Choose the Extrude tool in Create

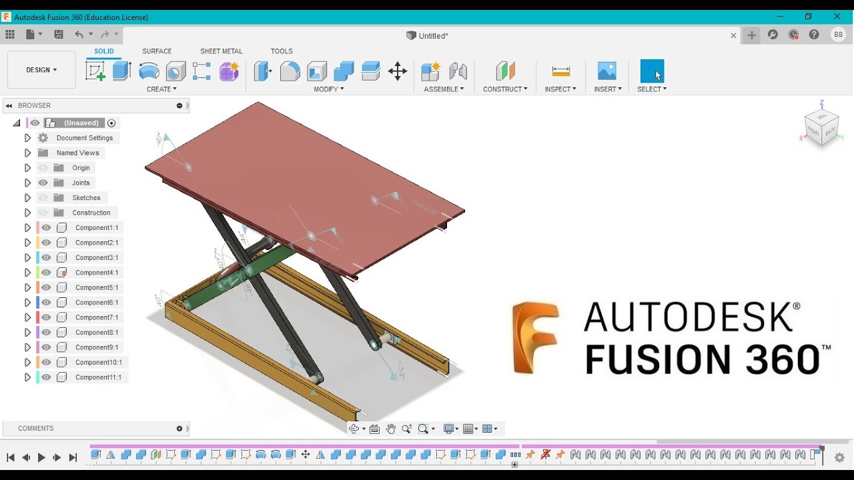122,71
